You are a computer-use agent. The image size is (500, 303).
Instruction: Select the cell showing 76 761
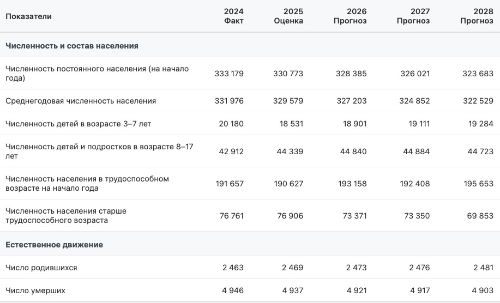coord(232,216)
